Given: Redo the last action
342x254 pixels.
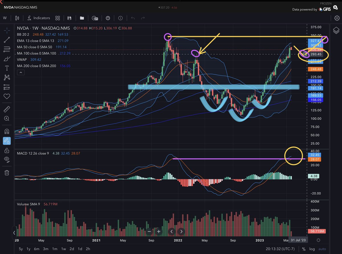Looking at the screenshot, I should click(143, 18).
